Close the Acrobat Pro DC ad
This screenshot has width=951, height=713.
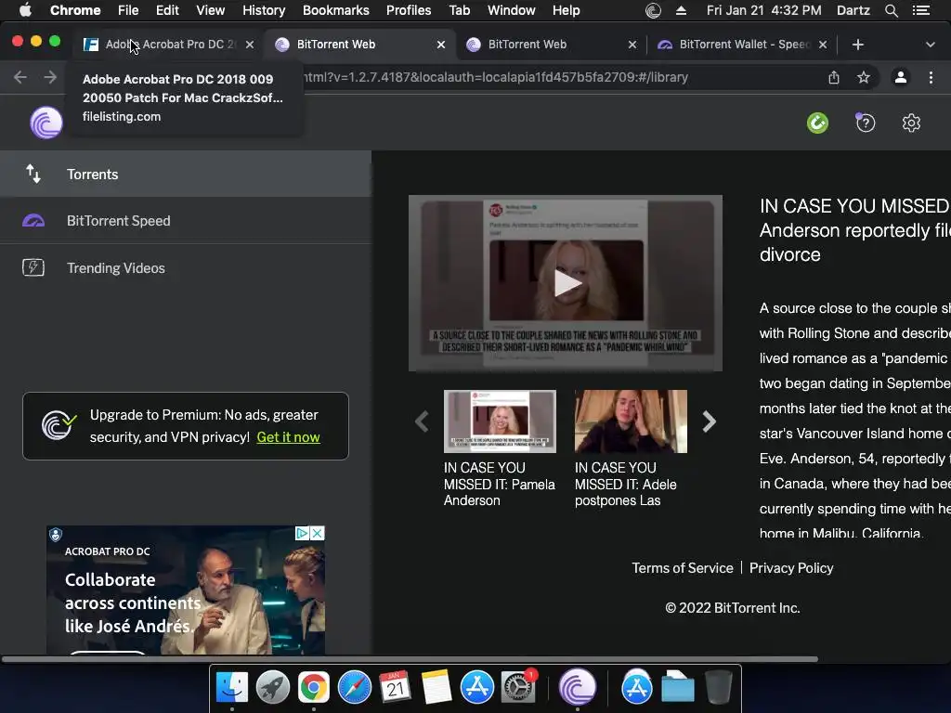[x=318, y=533]
